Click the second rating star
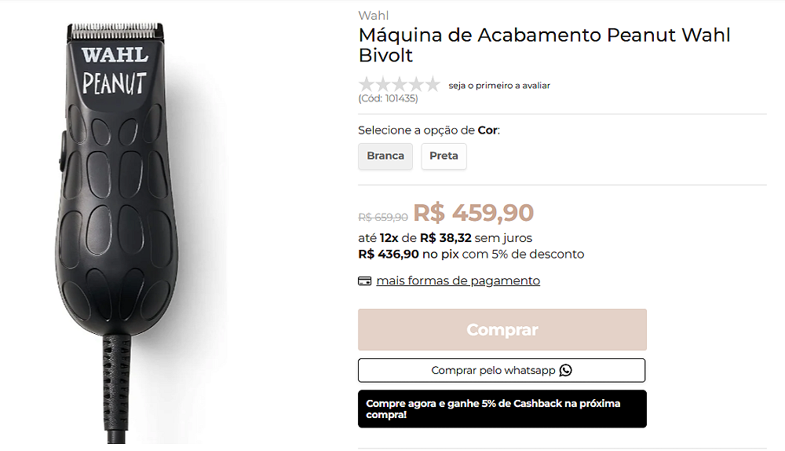785x451 pixels. (x=383, y=84)
